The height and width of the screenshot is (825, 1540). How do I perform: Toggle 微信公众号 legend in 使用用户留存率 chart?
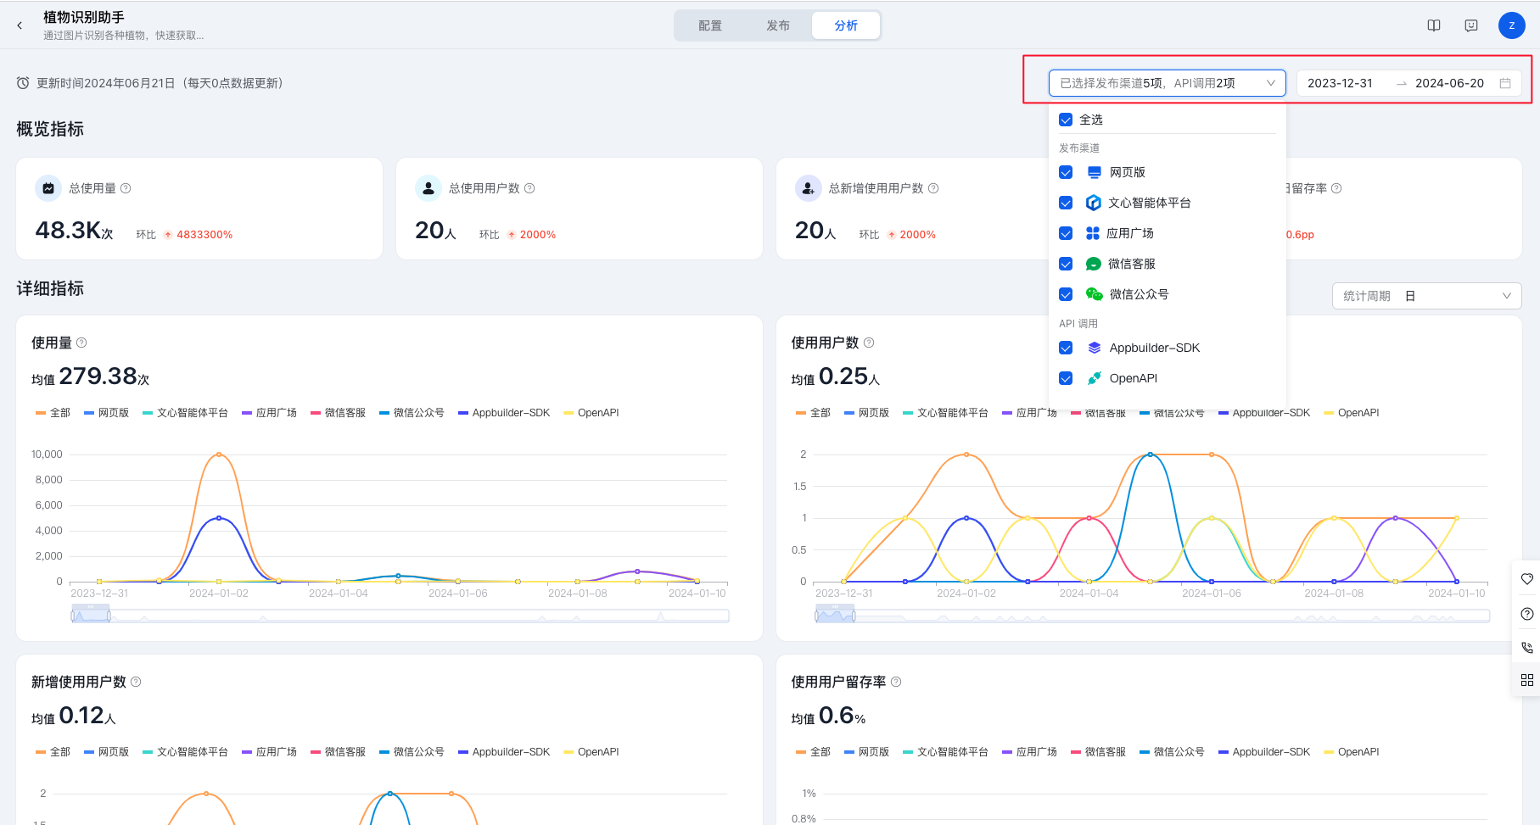coord(1172,752)
